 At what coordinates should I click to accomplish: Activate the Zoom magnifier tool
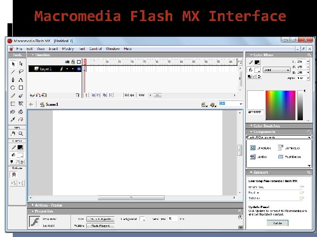point(21,133)
